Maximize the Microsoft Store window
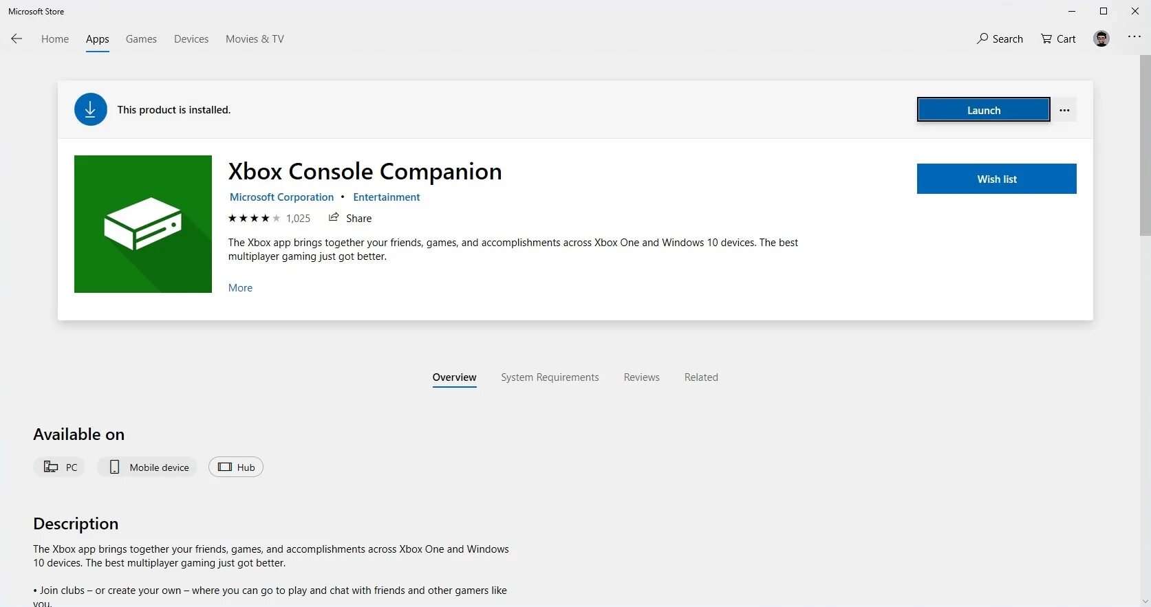The image size is (1151, 607). coord(1104,11)
